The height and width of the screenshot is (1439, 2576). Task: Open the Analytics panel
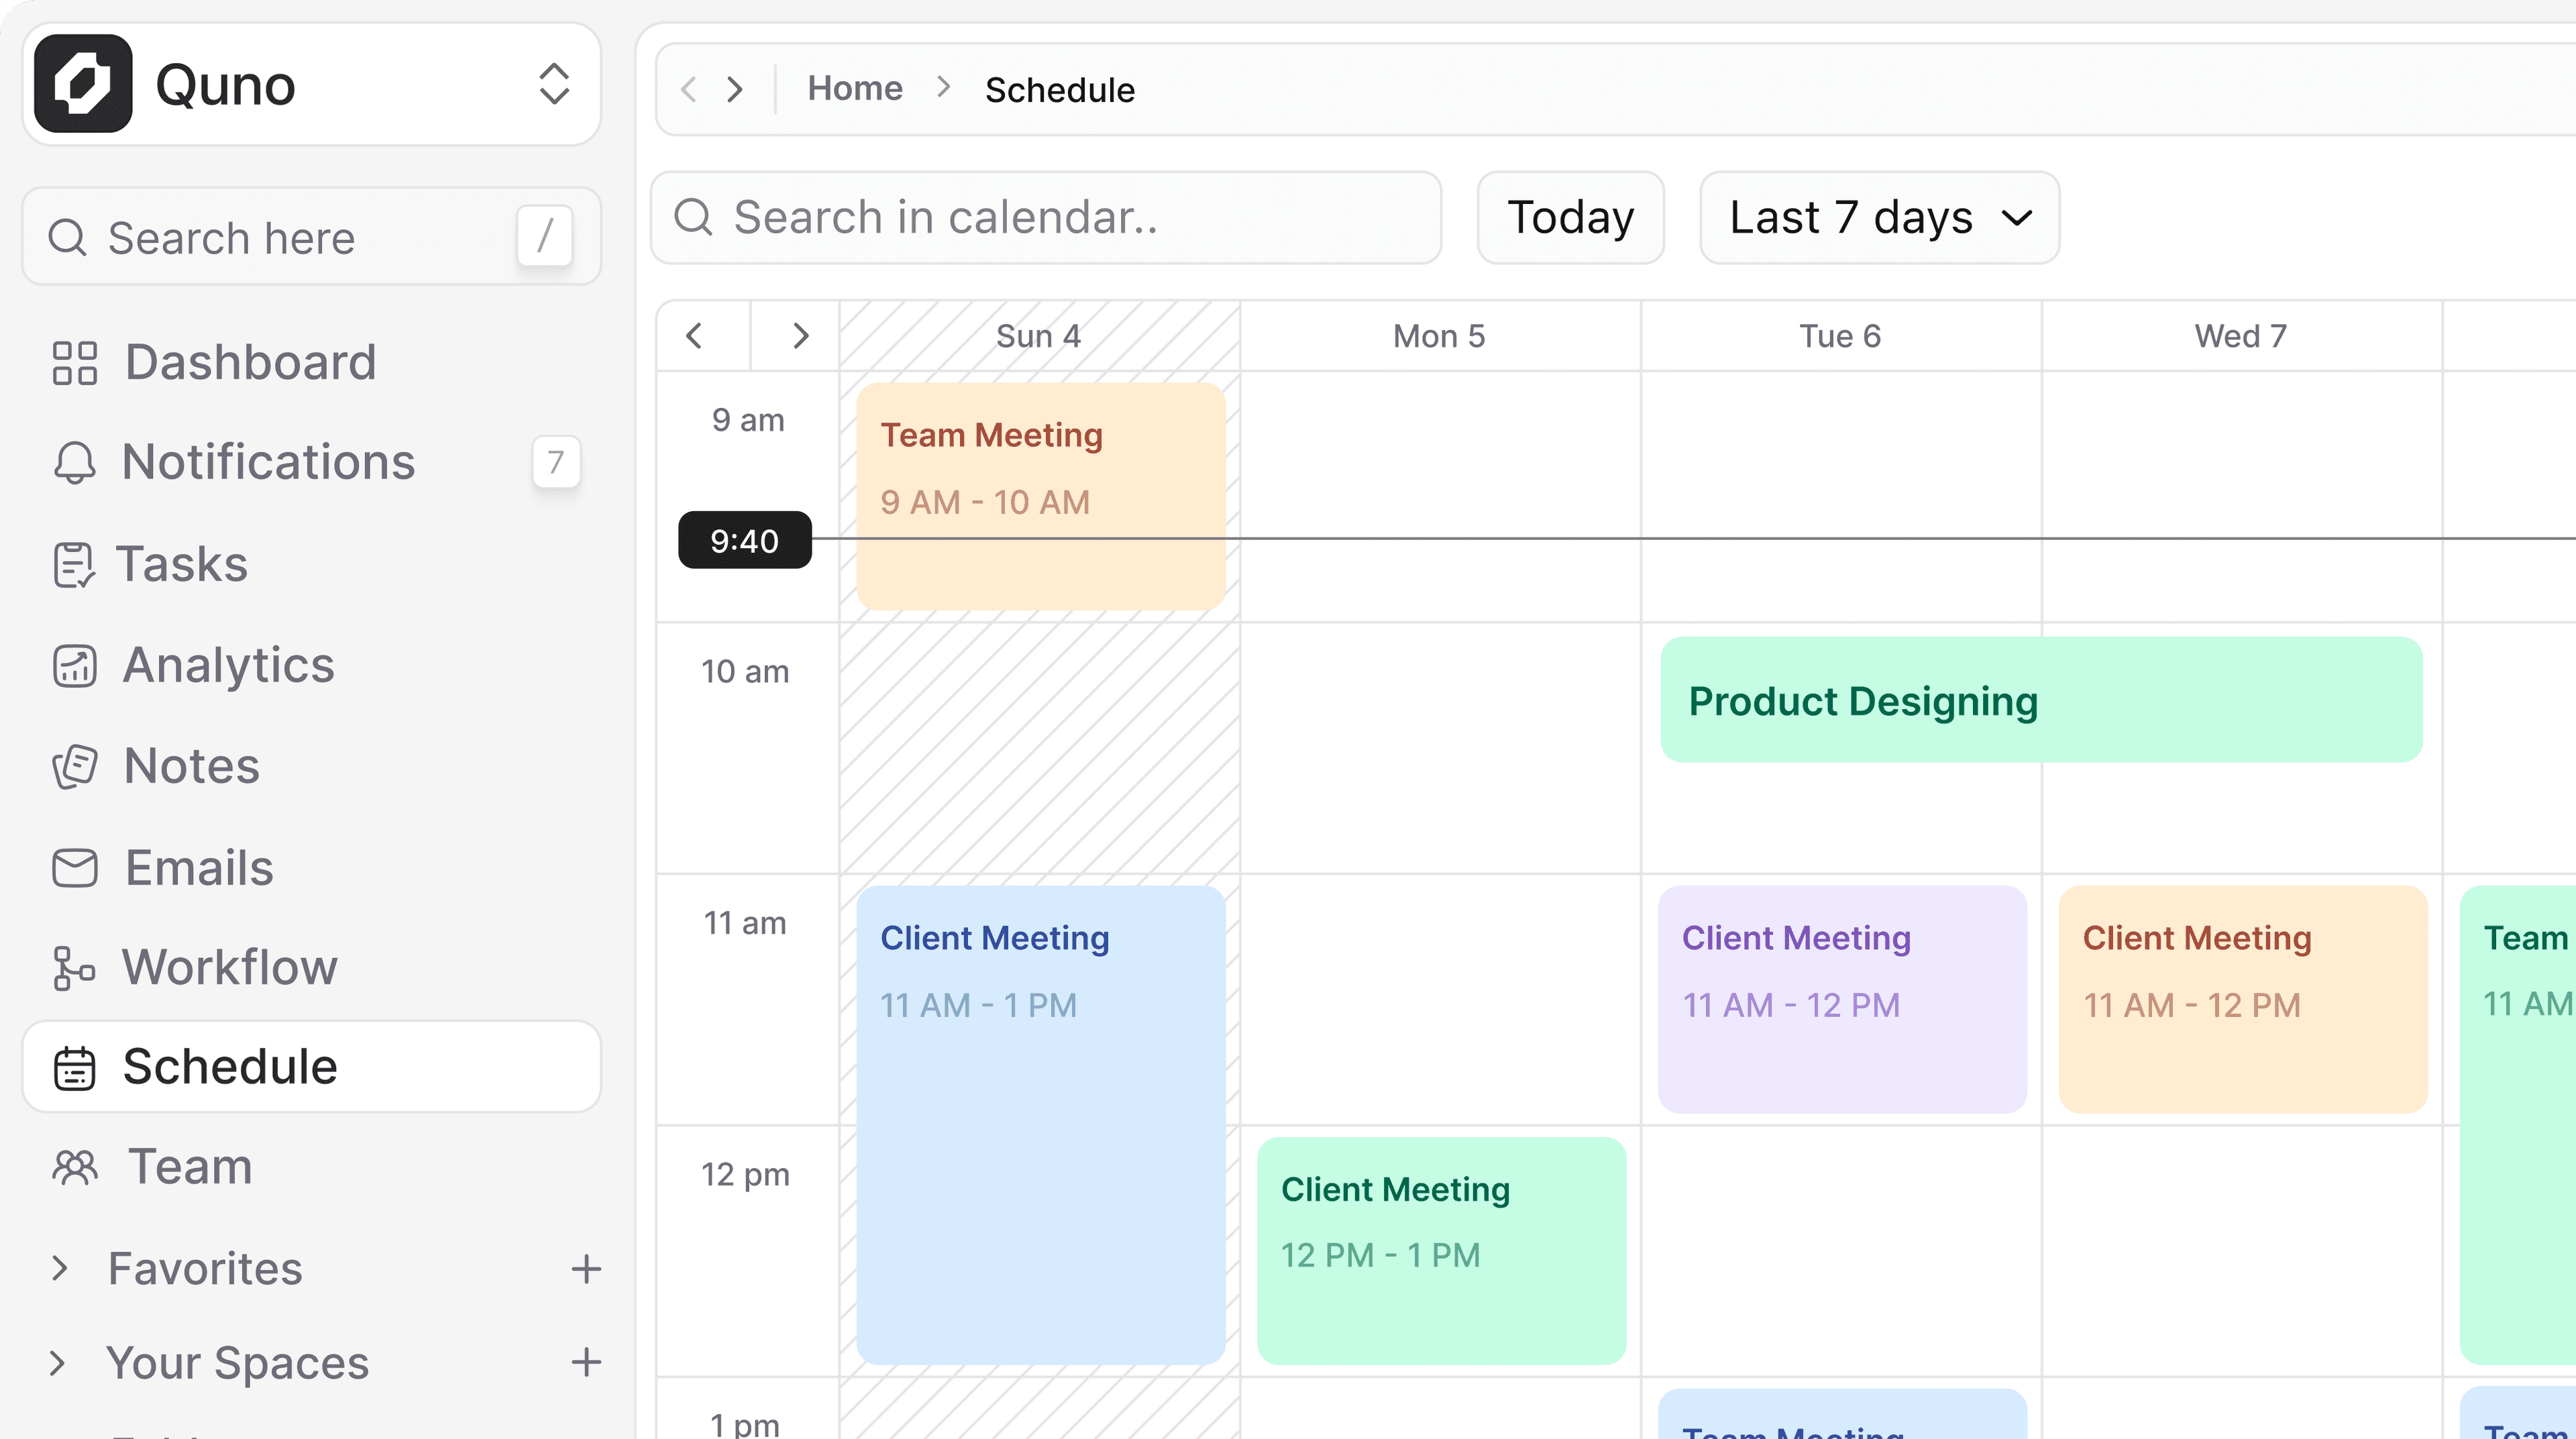(227, 665)
